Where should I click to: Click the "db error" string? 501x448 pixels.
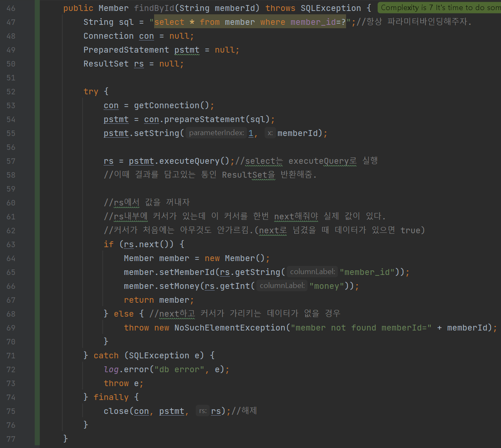179,369
